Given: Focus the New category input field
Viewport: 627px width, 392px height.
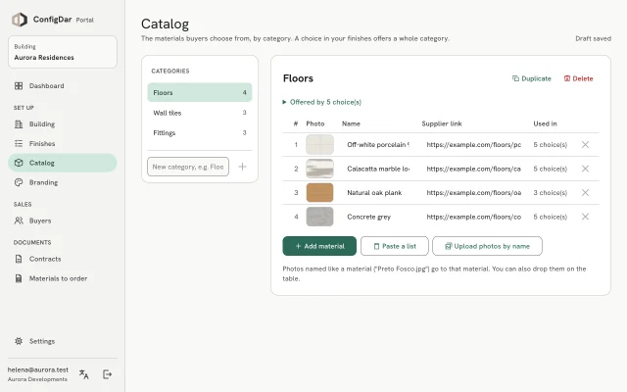Looking at the screenshot, I should coord(188,167).
